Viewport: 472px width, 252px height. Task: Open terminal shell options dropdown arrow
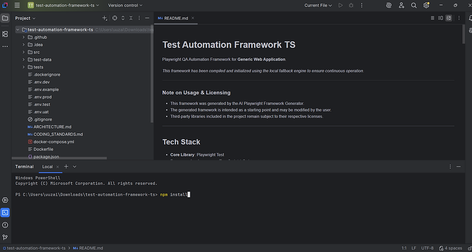pyautogui.click(x=75, y=166)
